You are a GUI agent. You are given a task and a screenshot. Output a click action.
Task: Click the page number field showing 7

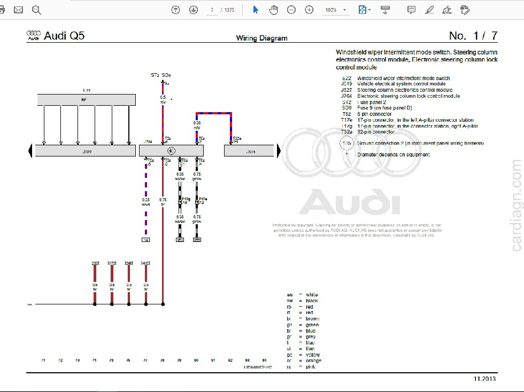tap(212, 10)
